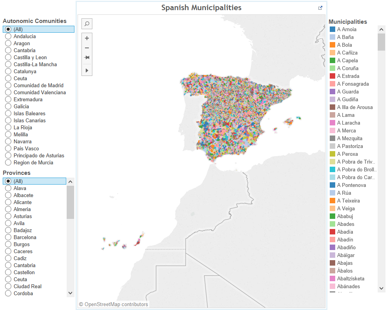Open the map search tool
The image size is (389, 310).
[x=87, y=24]
